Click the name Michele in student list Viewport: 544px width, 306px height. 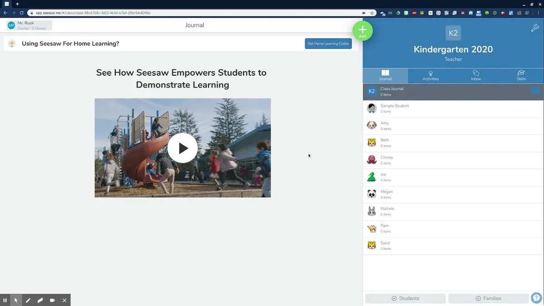[x=387, y=209]
